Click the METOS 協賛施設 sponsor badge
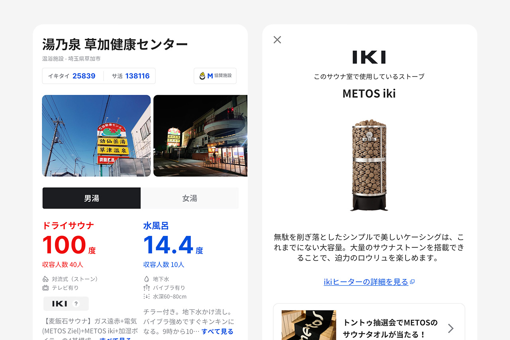The height and width of the screenshot is (340, 510). click(215, 76)
